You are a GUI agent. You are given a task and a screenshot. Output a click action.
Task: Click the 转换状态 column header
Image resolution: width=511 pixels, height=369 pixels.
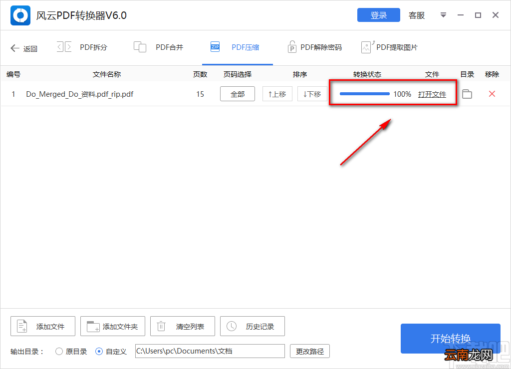point(367,74)
